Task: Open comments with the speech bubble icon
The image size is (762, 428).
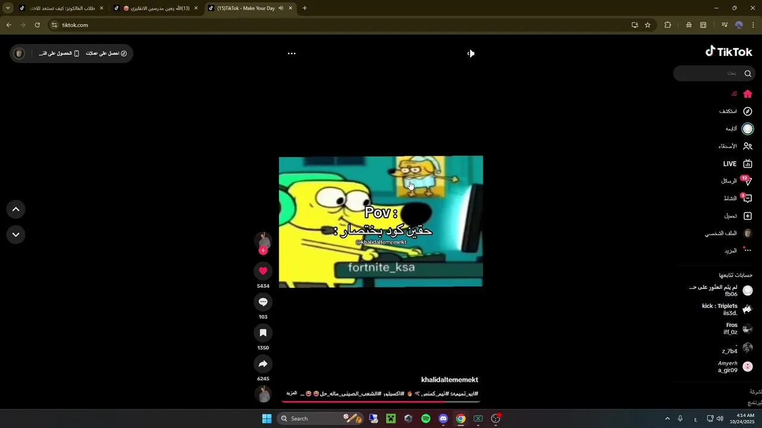Action: click(263, 302)
